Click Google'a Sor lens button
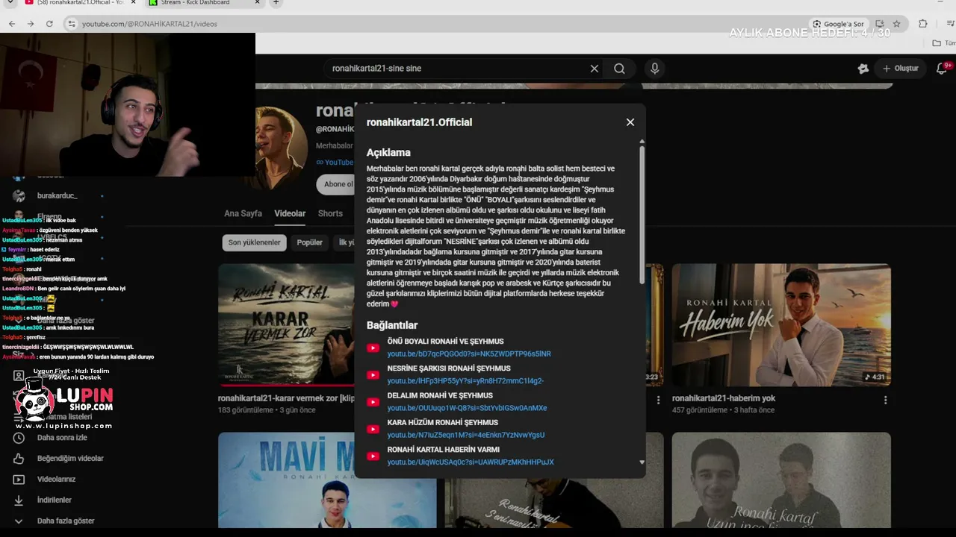The width and height of the screenshot is (956, 537). click(839, 24)
